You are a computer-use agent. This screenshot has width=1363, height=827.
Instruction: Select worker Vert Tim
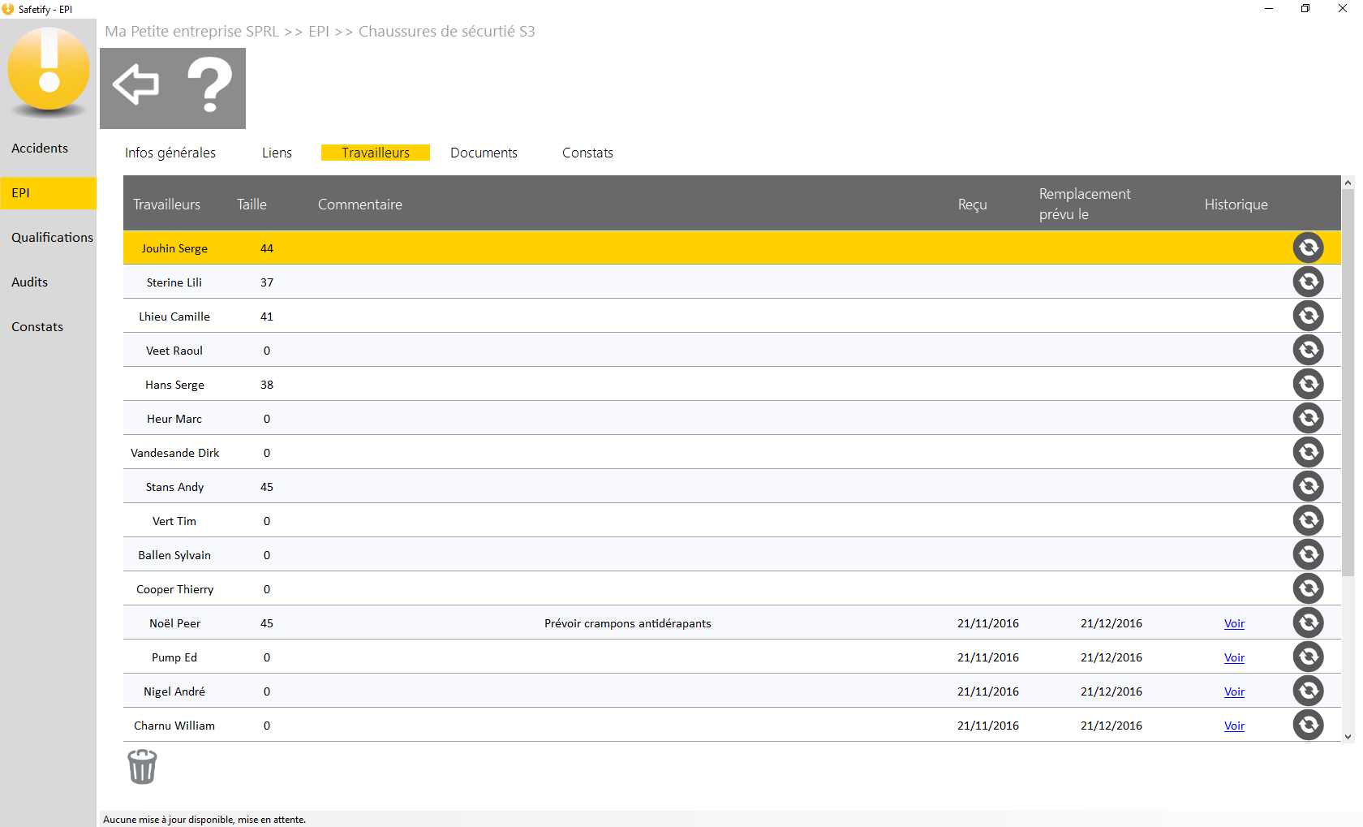pyautogui.click(x=174, y=521)
